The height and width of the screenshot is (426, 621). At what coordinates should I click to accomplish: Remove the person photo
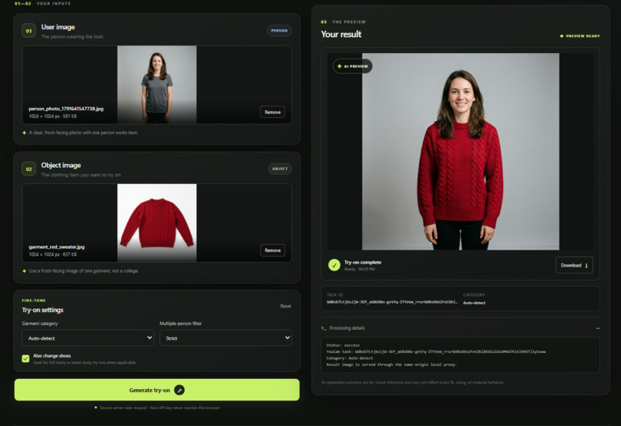tap(273, 112)
